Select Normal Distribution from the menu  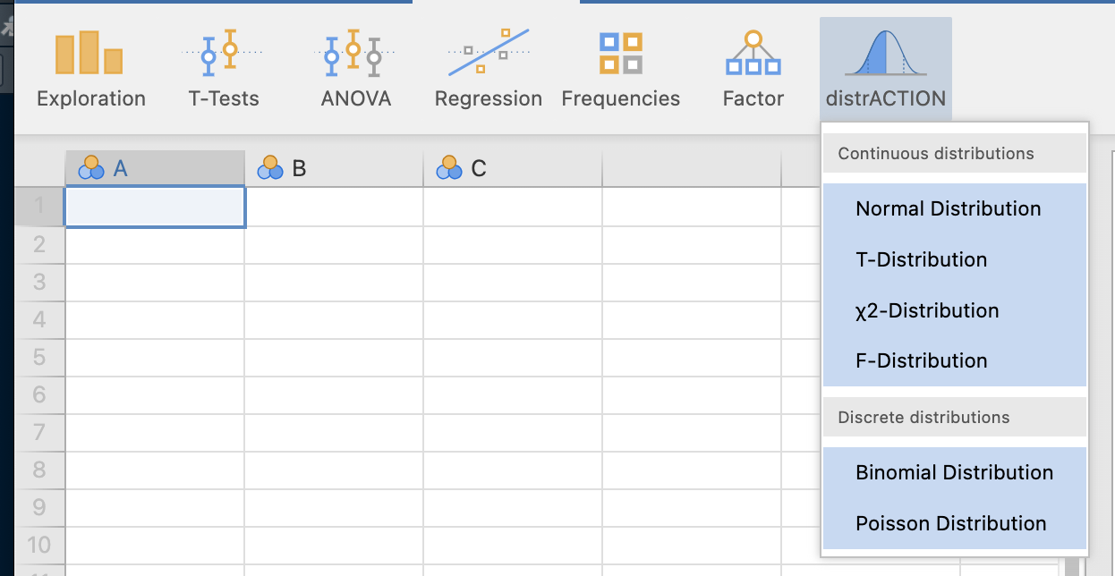coord(948,208)
